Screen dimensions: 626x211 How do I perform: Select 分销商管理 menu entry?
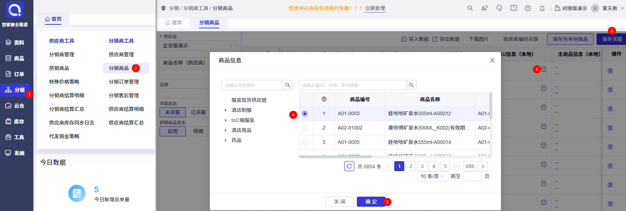point(62,55)
